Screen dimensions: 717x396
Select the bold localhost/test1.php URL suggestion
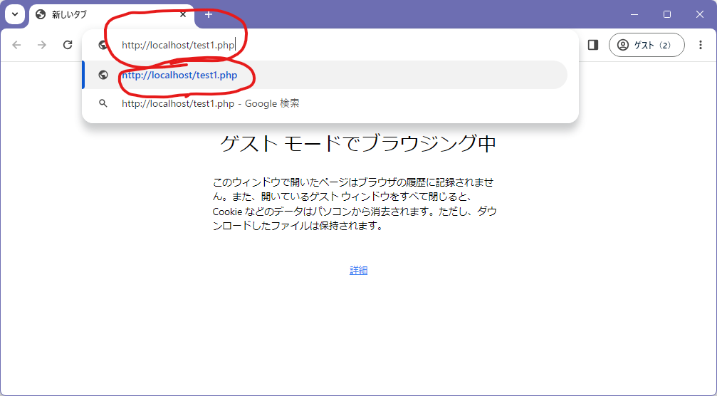(x=179, y=75)
